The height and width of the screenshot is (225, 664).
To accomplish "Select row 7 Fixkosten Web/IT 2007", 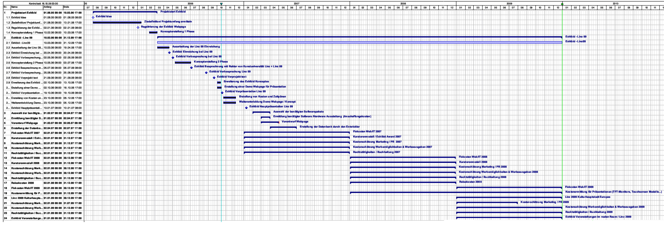I will (x=43, y=133).
